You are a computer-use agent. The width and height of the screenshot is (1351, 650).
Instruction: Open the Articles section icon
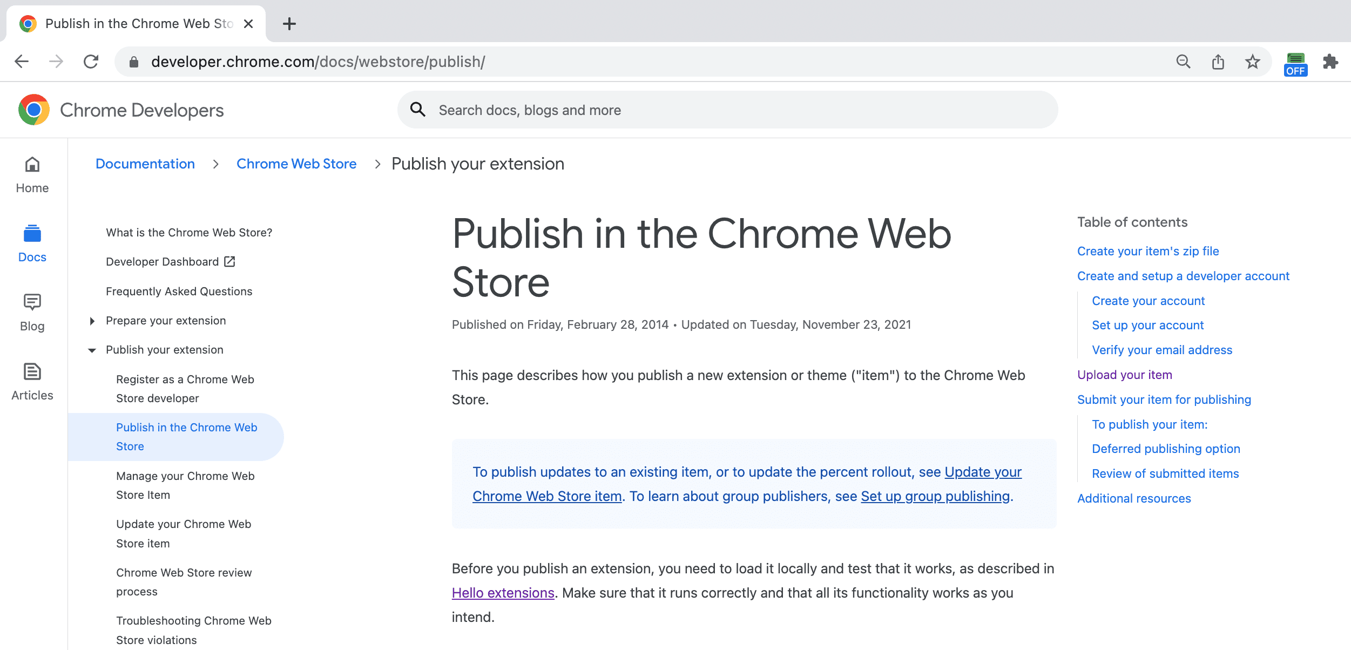(32, 371)
